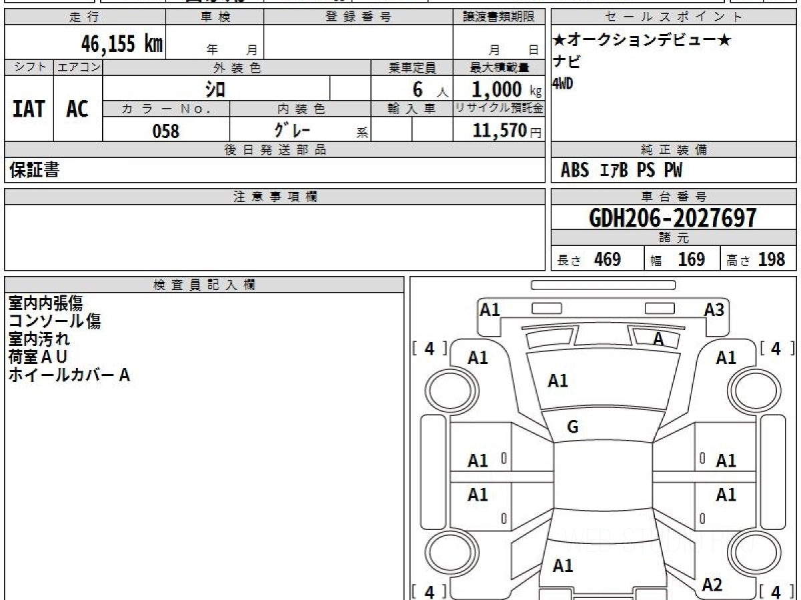Click the G mark on the windshield
801x600 pixels.
[573, 428]
